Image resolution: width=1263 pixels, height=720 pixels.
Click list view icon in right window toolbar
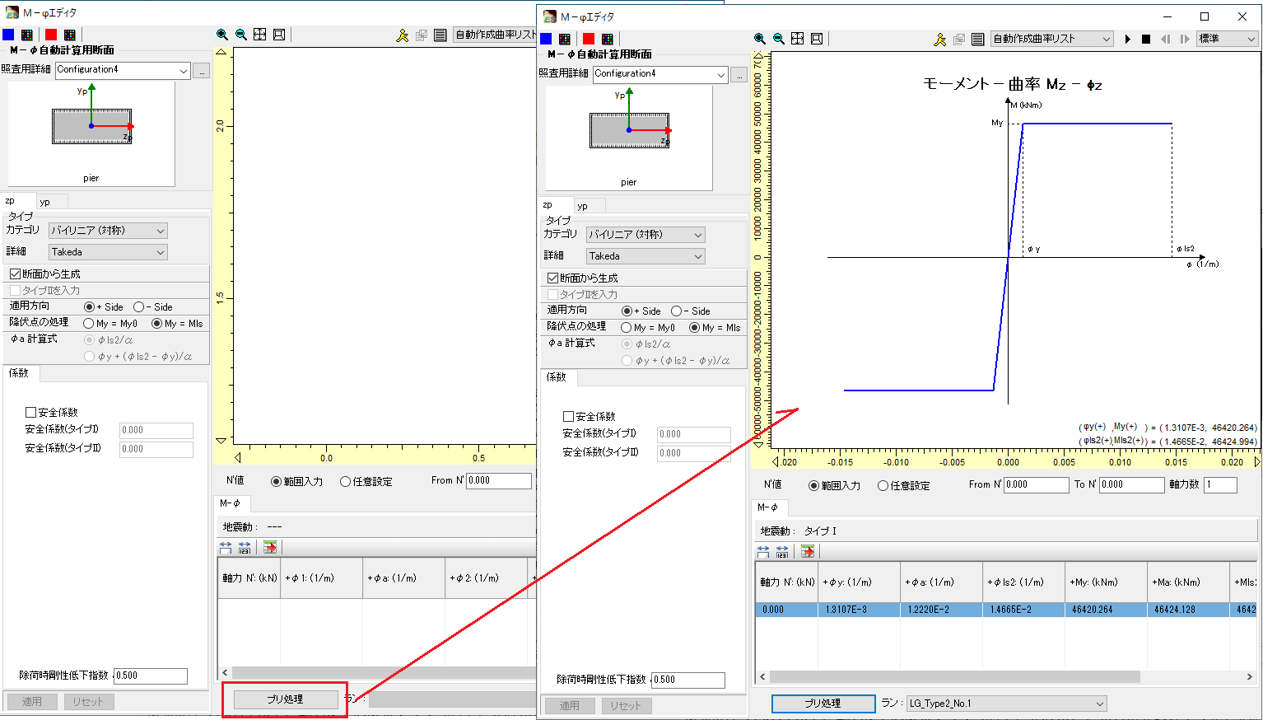point(978,39)
